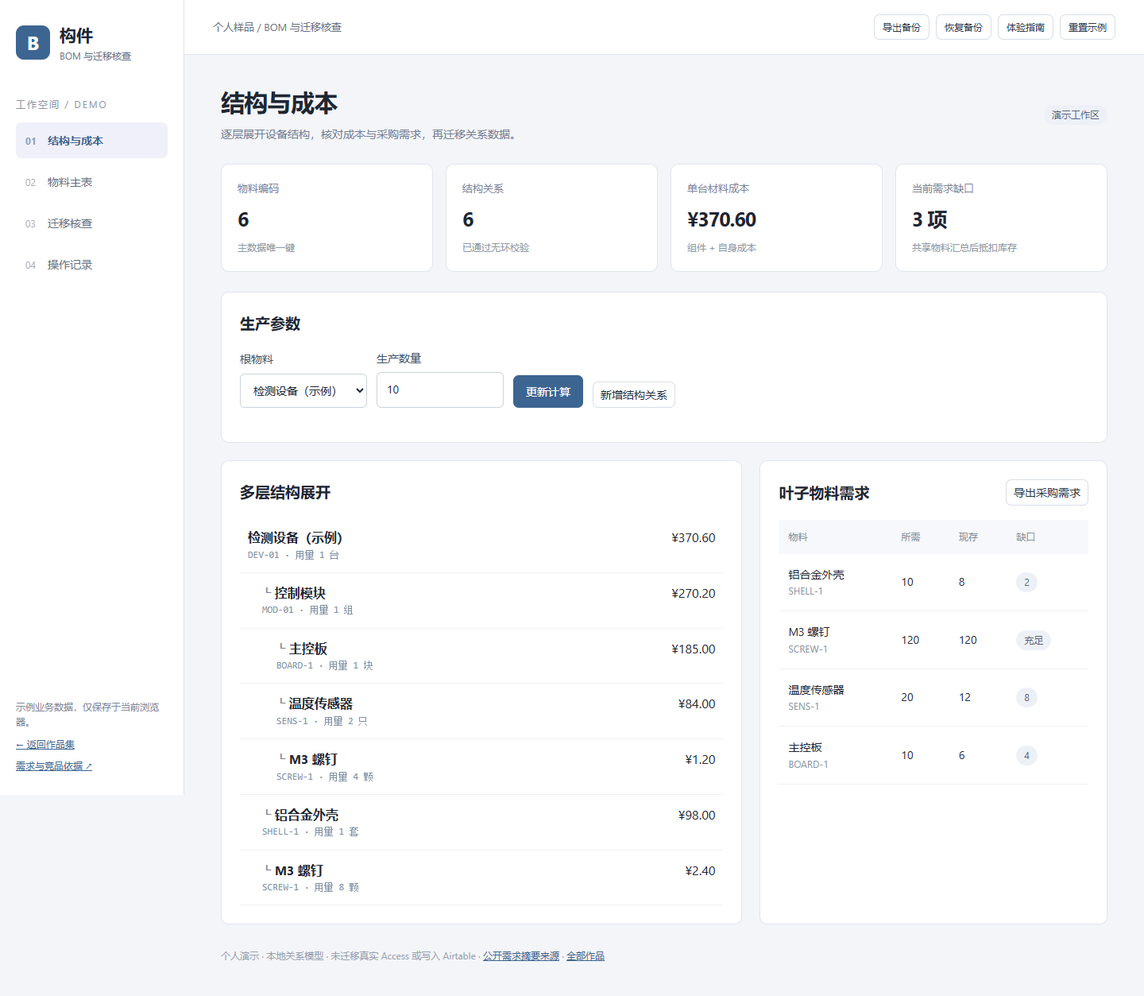Click shortage badge 2 for 铝合金外壳

point(1026,583)
